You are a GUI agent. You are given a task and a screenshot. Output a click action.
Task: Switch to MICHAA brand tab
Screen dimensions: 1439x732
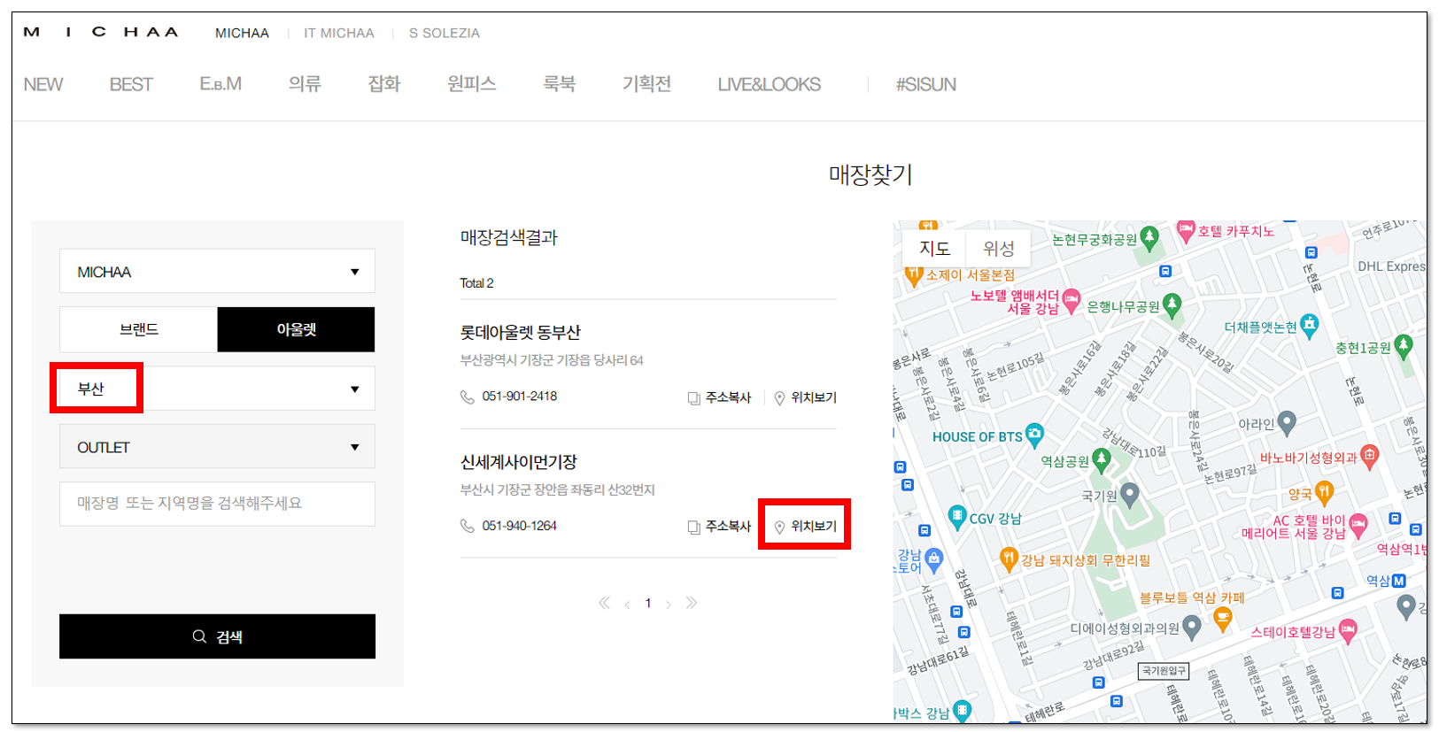(242, 33)
